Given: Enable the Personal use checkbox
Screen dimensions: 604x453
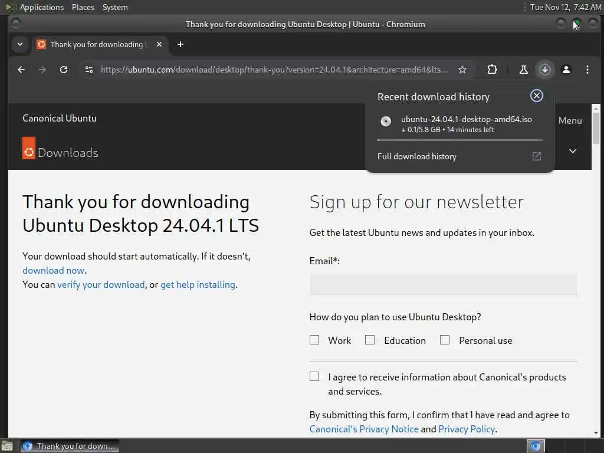Looking at the screenshot, I should (x=445, y=340).
